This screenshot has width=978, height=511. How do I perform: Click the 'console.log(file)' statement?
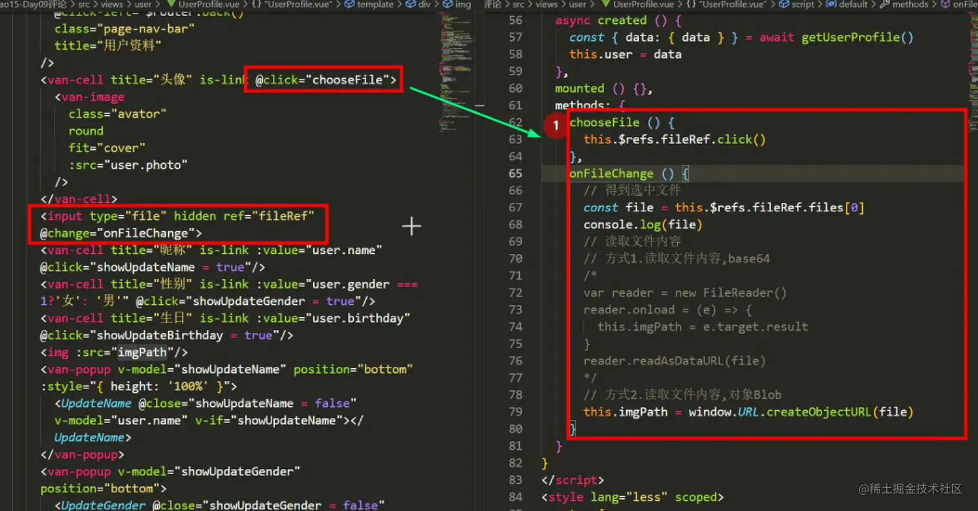coord(643,225)
